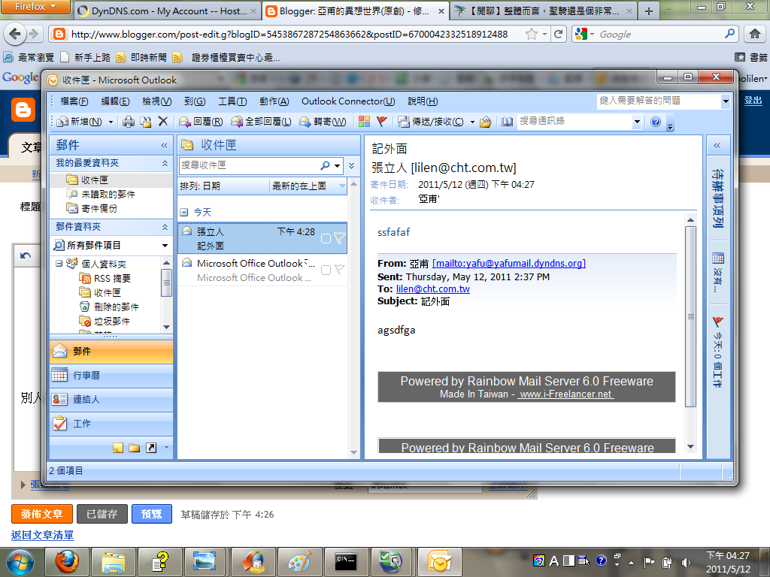Select RSS 摘要 folder in tree
This screenshot has height=577, width=770.
(105, 278)
